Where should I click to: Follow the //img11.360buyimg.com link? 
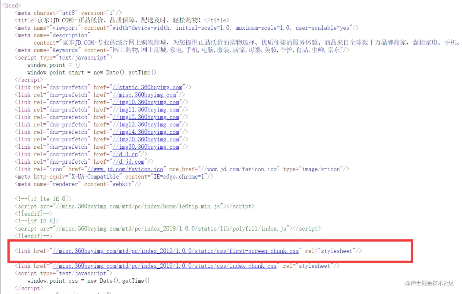pos(146,110)
